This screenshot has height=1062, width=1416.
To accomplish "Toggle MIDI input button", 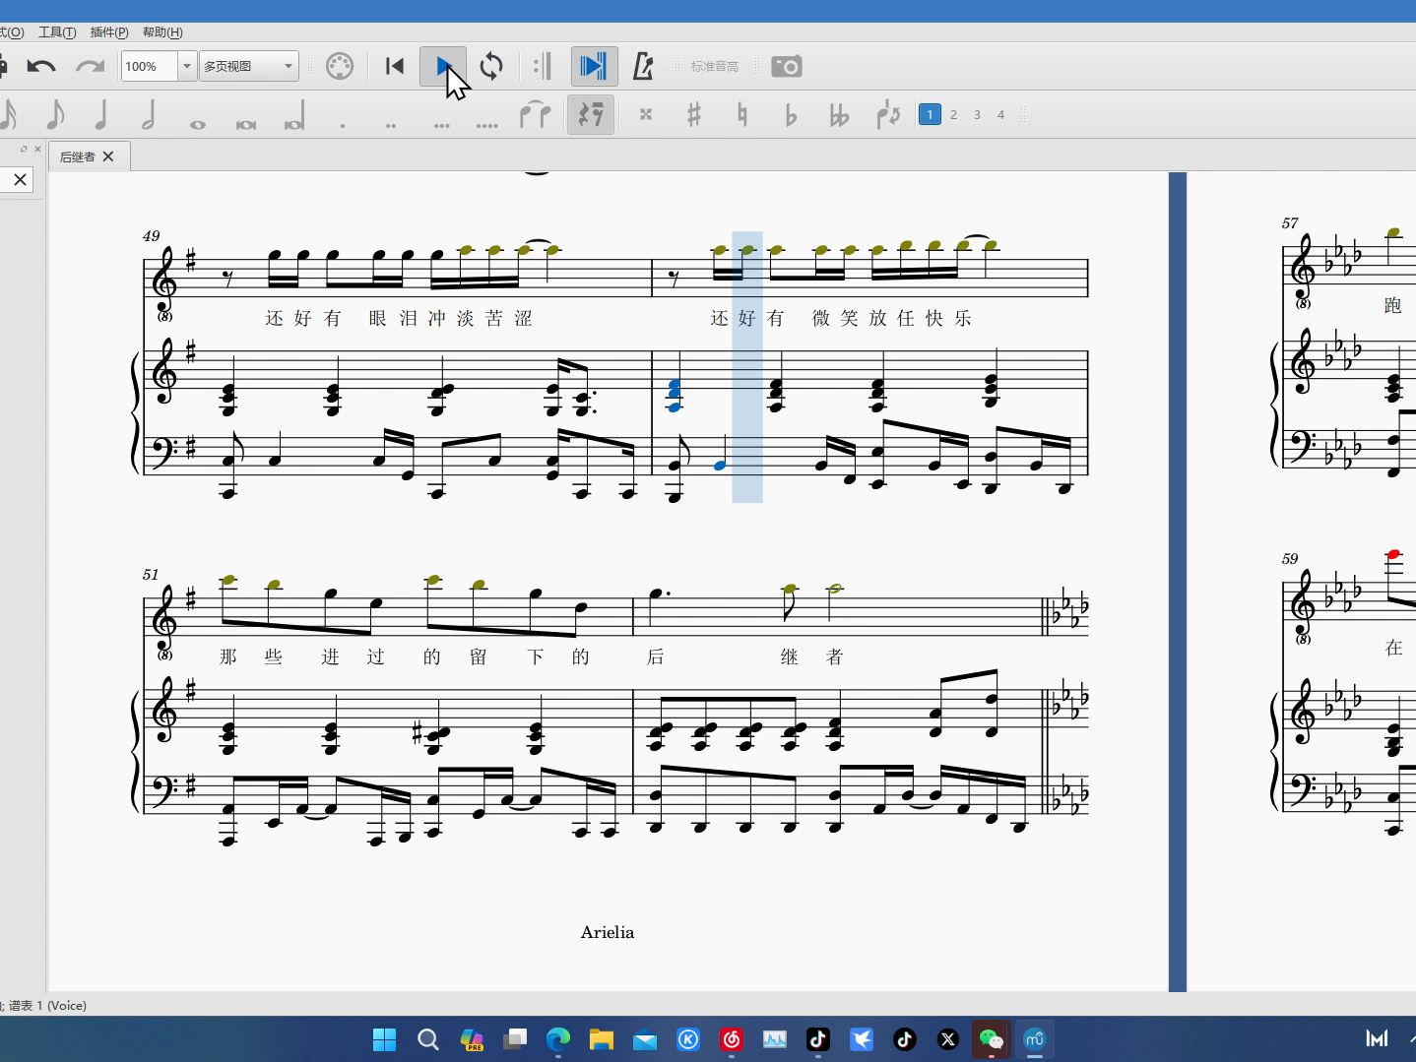I will click(340, 66).
